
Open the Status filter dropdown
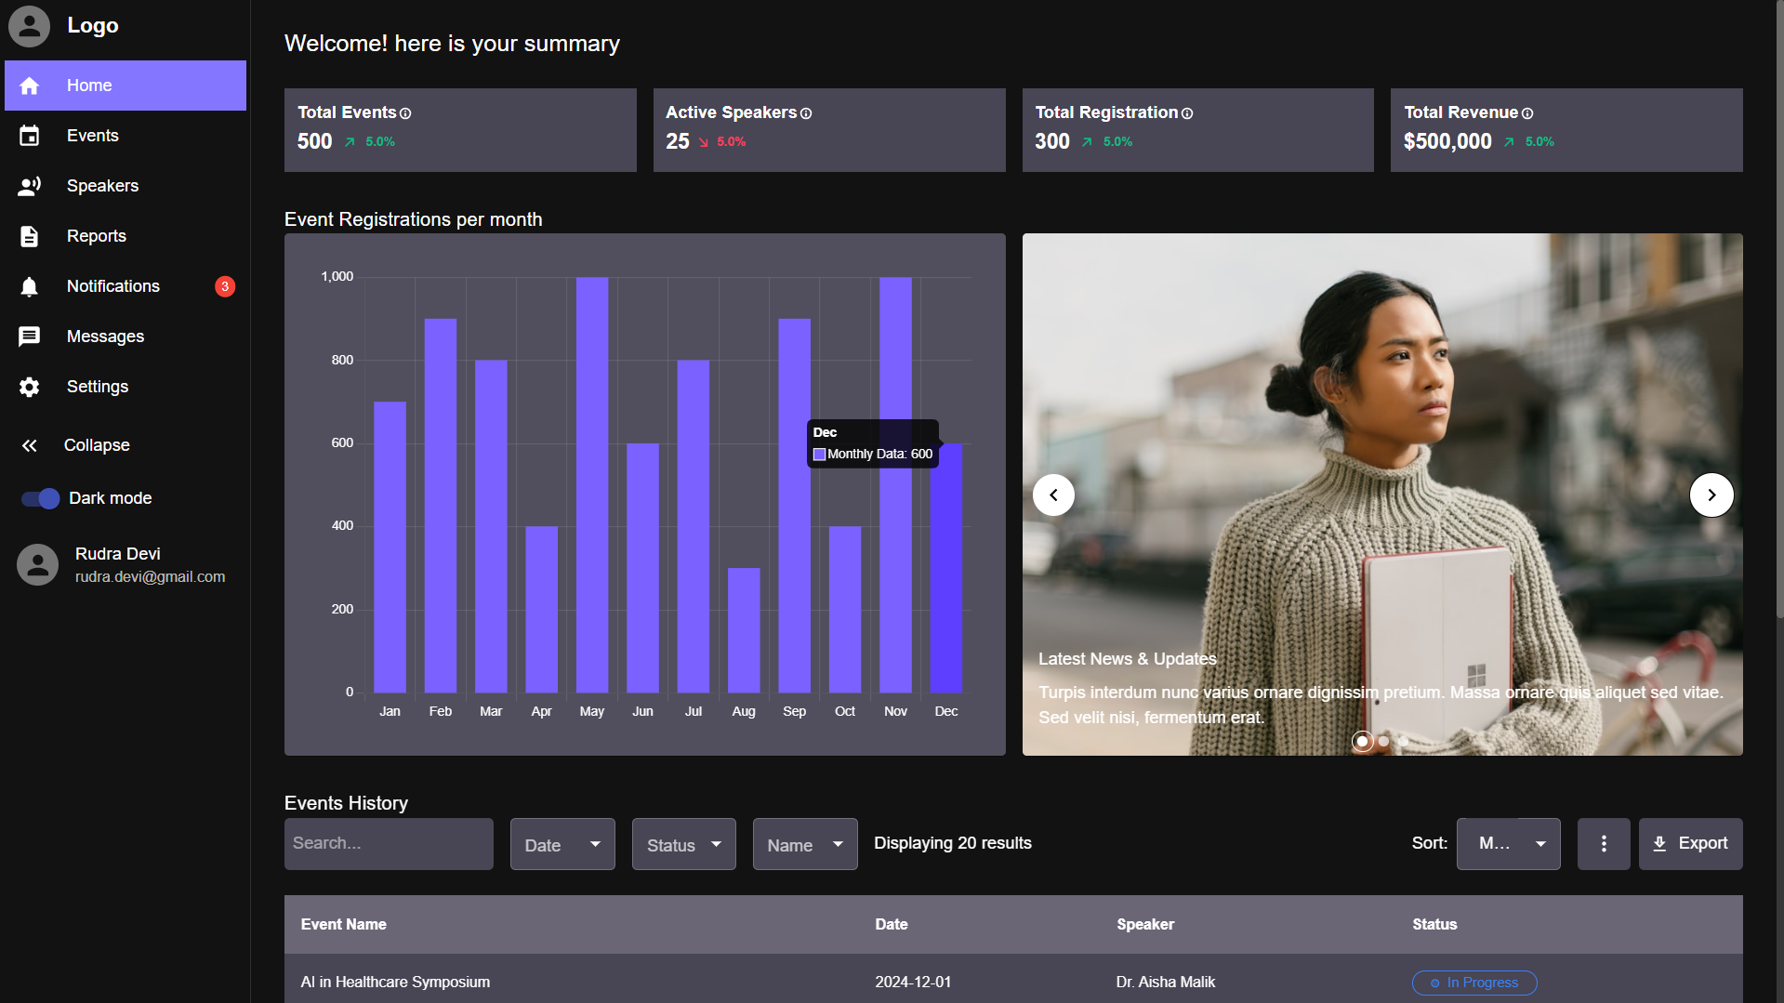683,844
